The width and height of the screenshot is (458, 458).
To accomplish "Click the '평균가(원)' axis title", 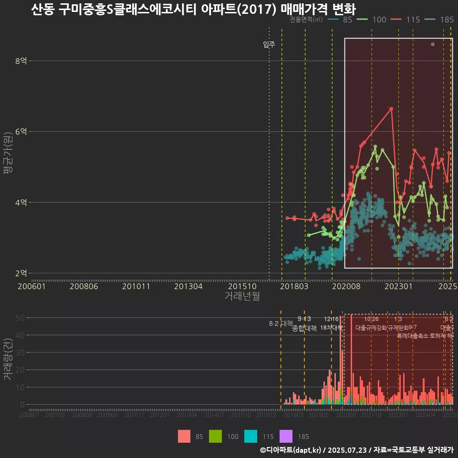I will click(x=8, y=153).
